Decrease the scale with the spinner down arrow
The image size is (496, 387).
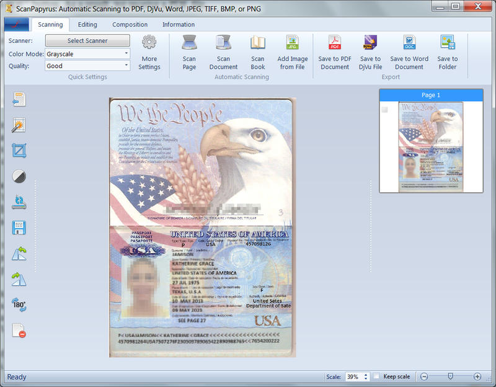pyautogui.click(x=366, y=379)
